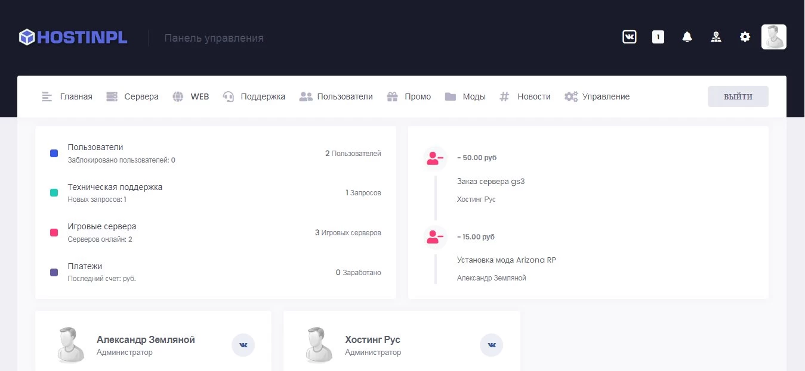Click the teal square next to Техническая поддержка
The width and height of the screenshot is (805, 371).
point(54,193)
